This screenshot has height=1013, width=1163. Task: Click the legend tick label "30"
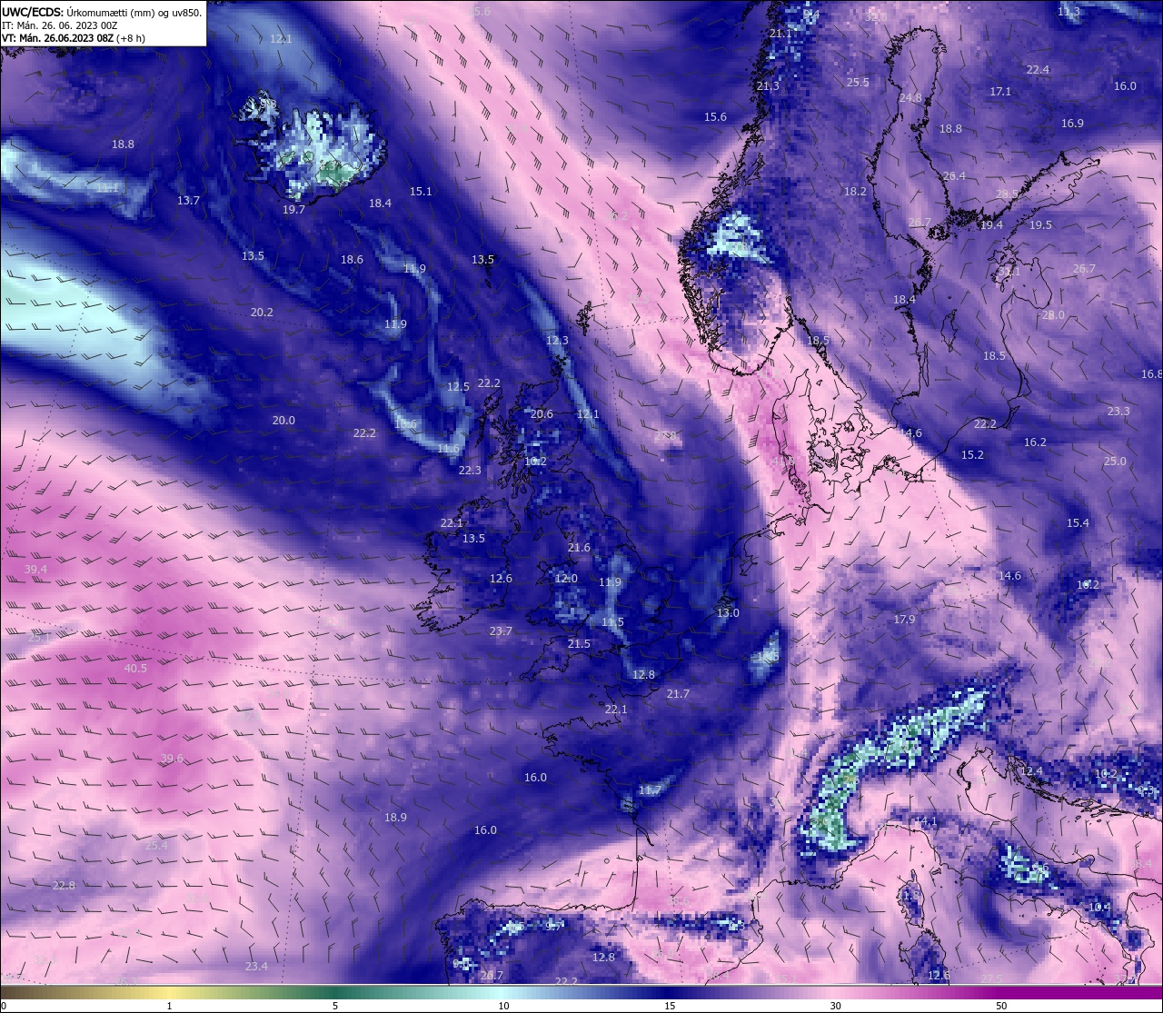click(x=835, y=1006)
